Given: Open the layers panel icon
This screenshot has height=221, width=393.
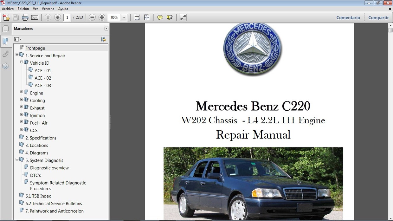Looking at the screenshot, I should point(5,66).
